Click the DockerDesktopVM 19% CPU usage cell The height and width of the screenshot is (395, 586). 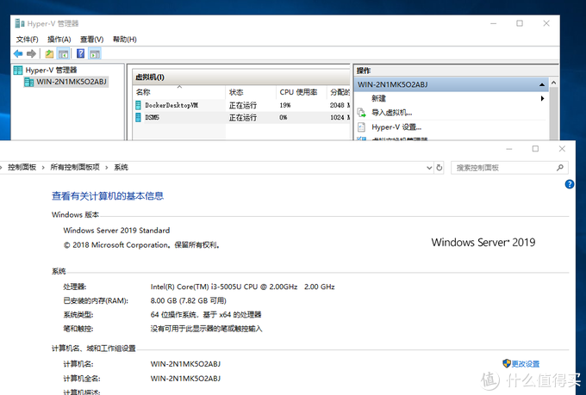pyautogui.click(x=285, y=105)
